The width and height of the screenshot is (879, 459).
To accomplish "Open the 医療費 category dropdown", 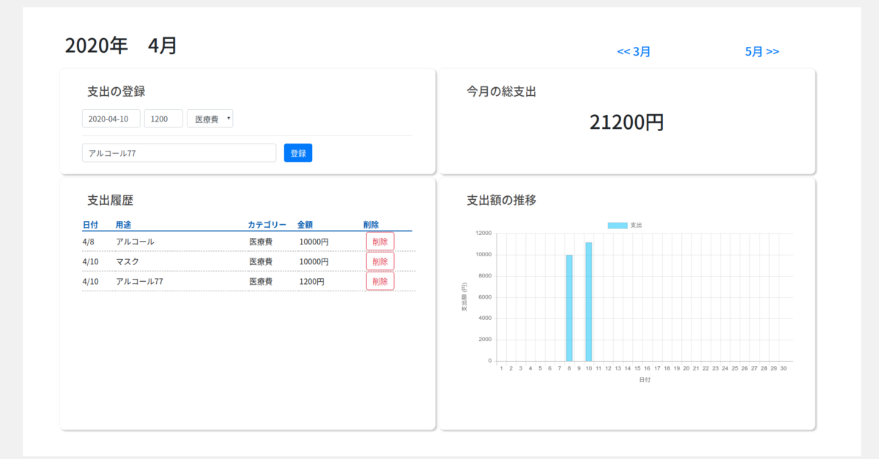I will point(210,119).
